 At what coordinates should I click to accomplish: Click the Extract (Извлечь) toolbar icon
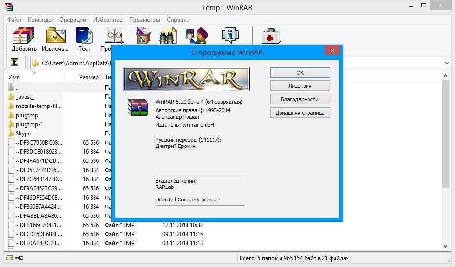click(x=55, y=35)
